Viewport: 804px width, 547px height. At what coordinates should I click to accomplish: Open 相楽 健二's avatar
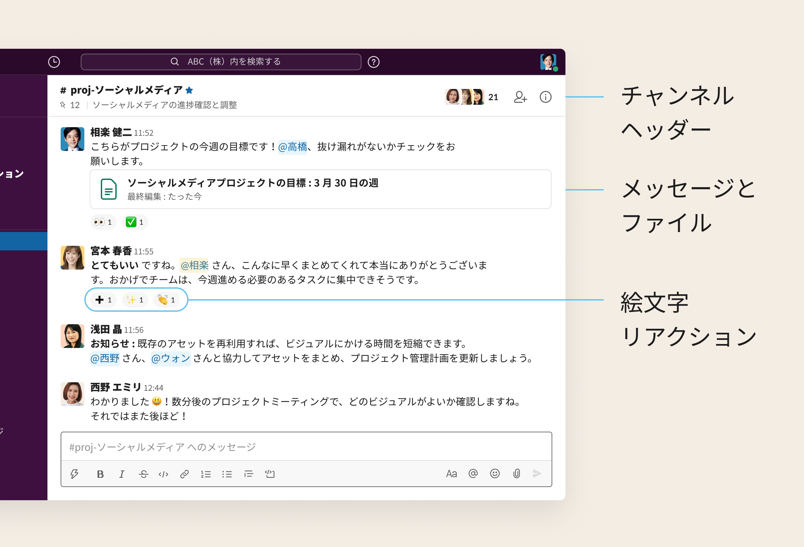(x=72, y=139)
